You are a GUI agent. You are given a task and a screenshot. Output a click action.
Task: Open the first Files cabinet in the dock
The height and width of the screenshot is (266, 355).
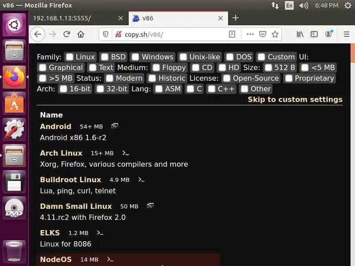(14, 51)
